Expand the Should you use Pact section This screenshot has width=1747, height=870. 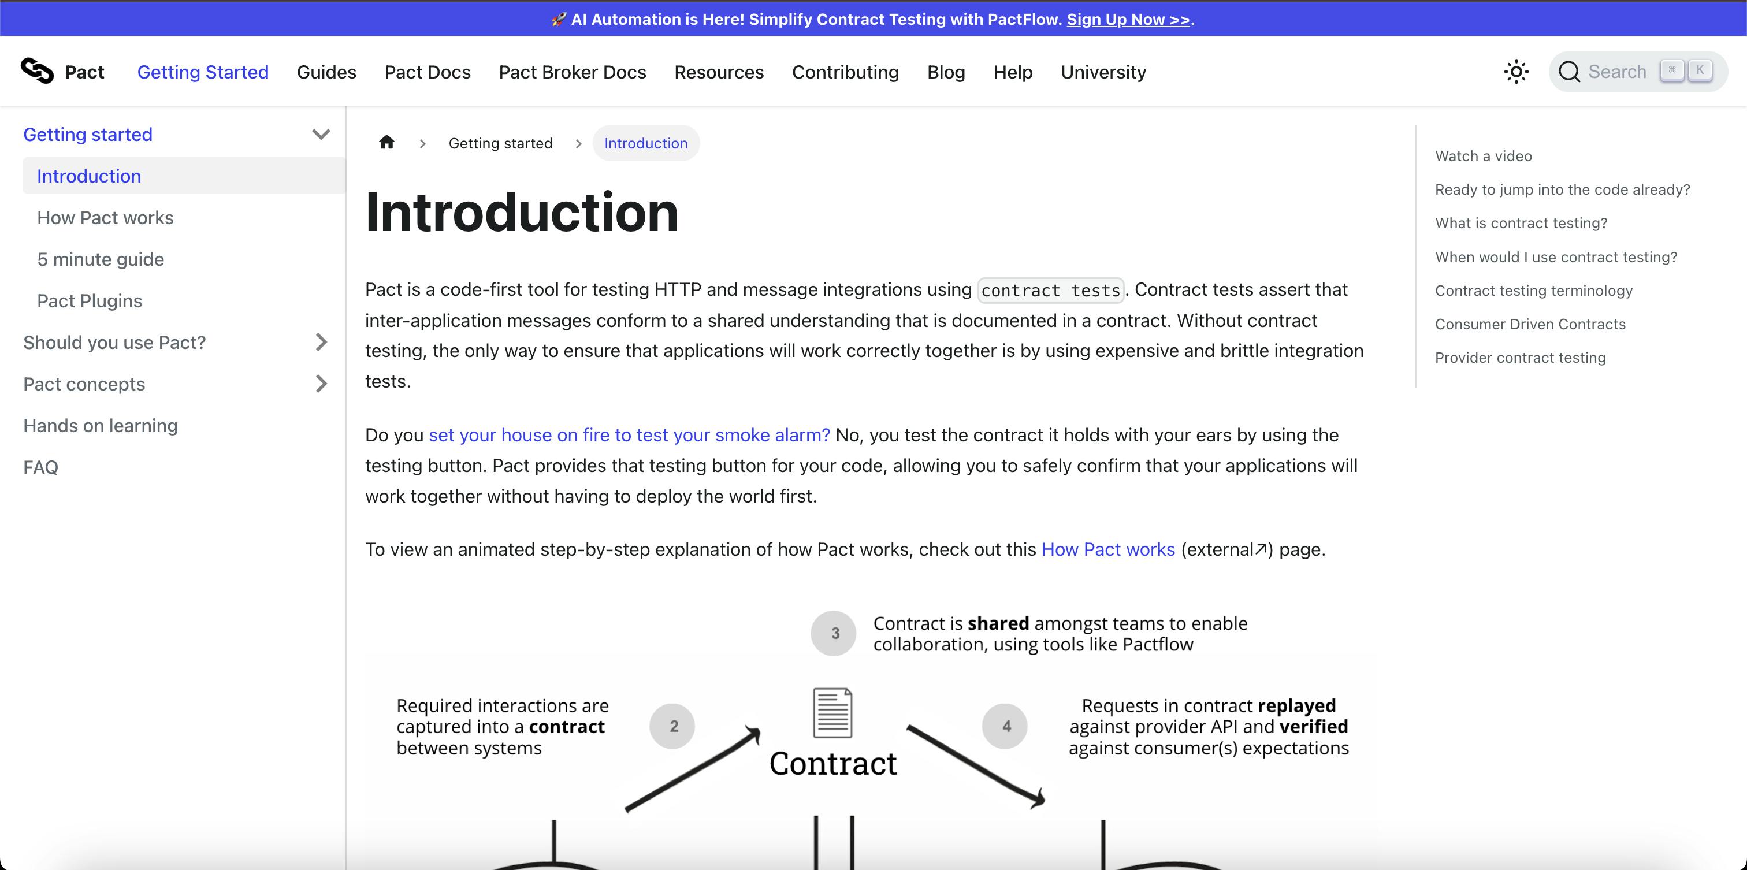[x=322, y=342]
